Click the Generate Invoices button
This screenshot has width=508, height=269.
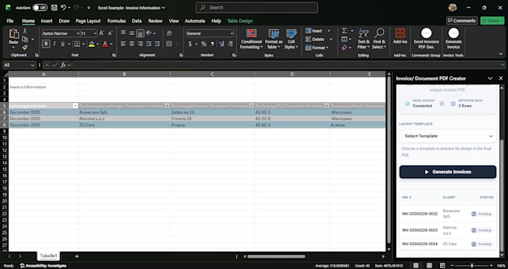tap(447, 172)
